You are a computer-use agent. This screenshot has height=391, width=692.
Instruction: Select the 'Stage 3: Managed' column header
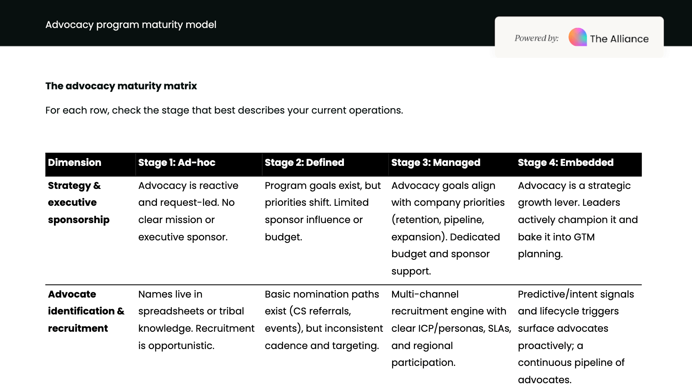pos(436,163)
